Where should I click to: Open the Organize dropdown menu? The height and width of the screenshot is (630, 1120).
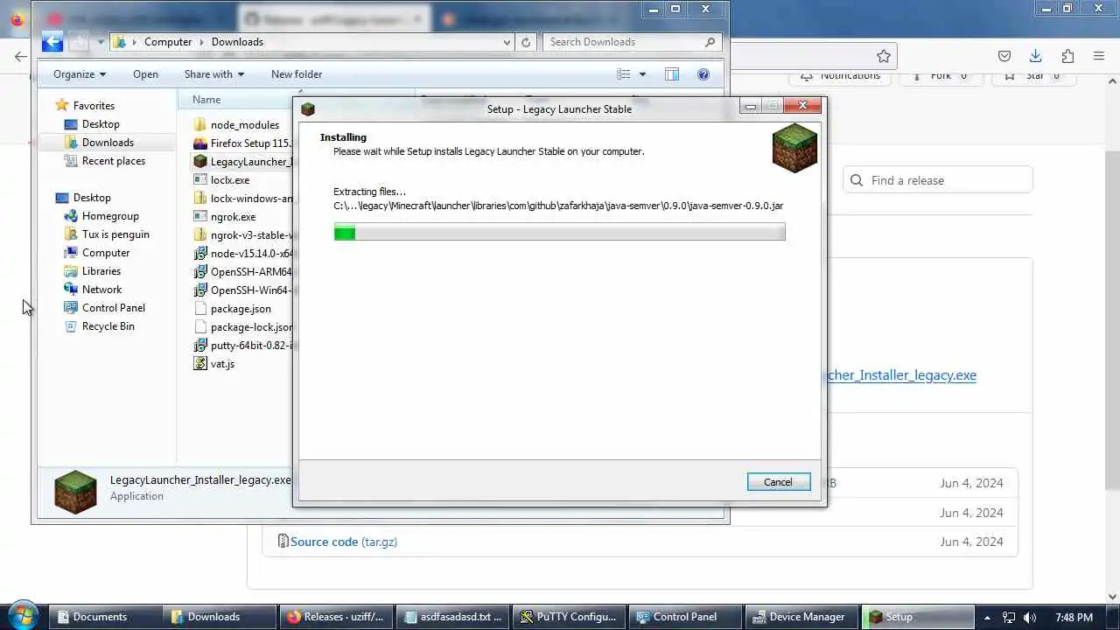[80, 74]
